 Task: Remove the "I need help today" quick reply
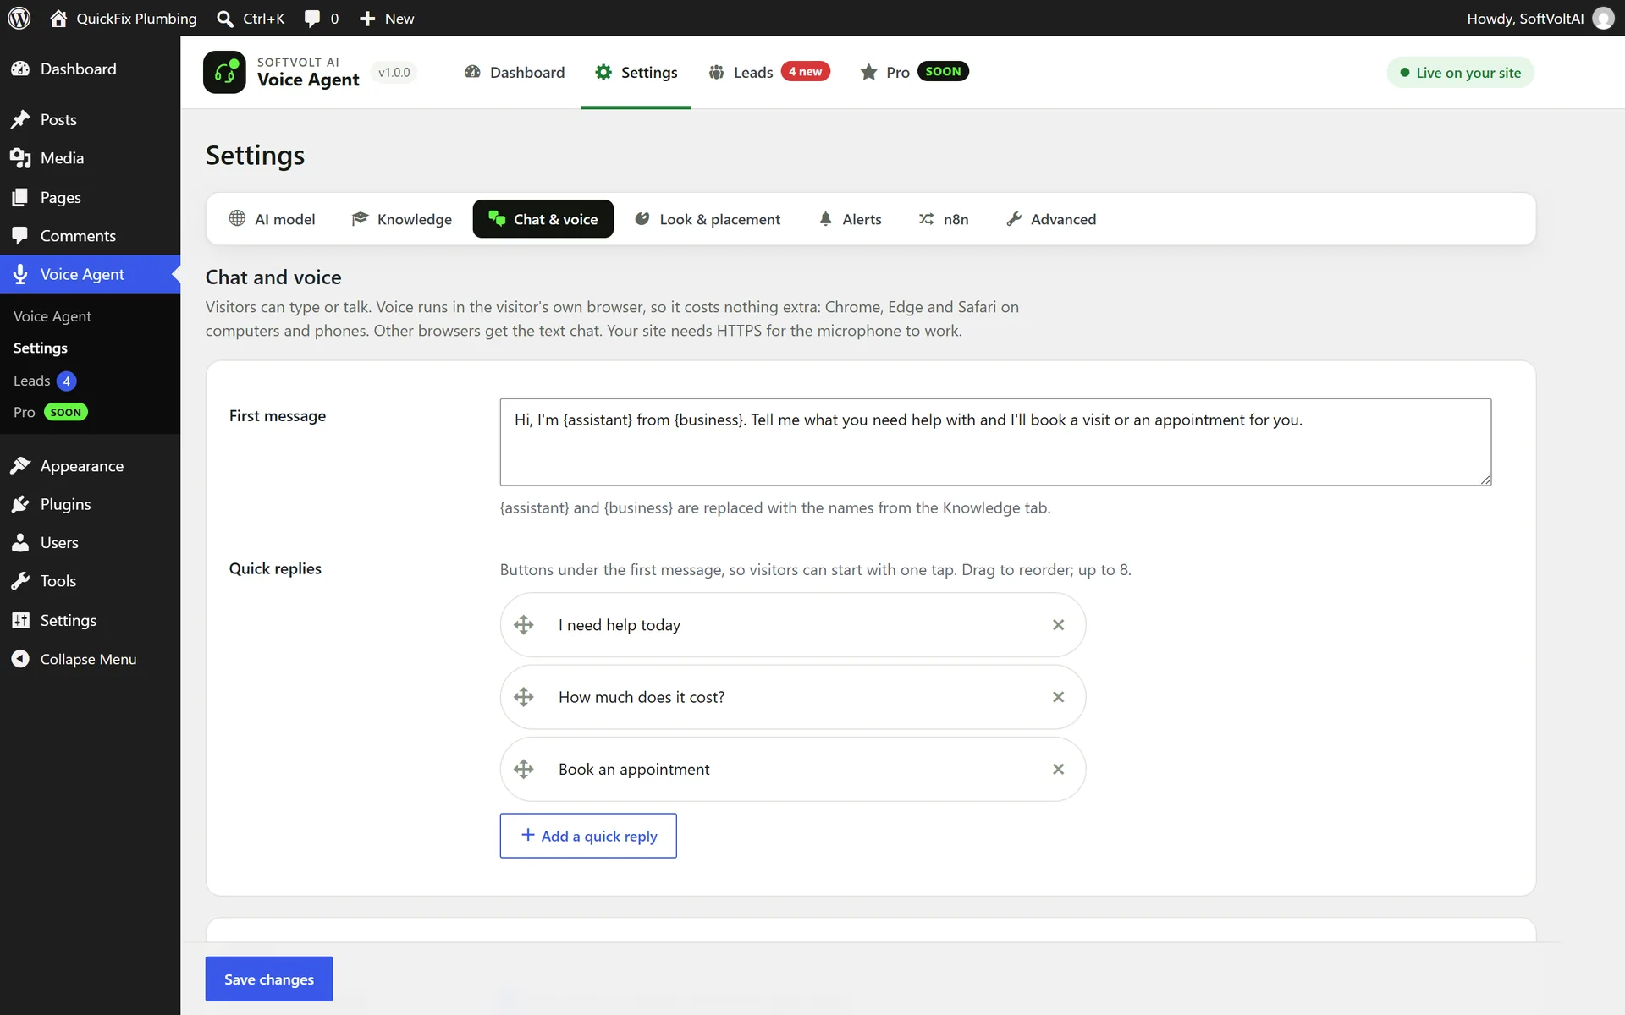tap(1058, 625)
